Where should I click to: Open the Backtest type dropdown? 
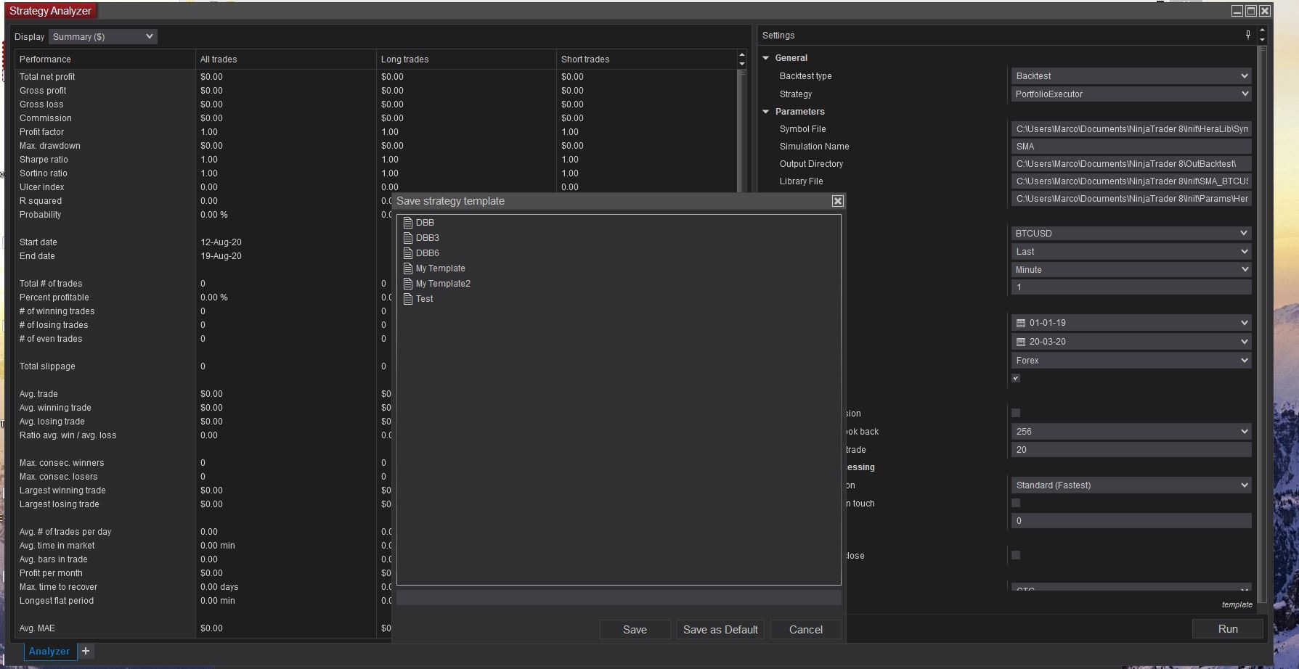click(x=1131, y=76)
